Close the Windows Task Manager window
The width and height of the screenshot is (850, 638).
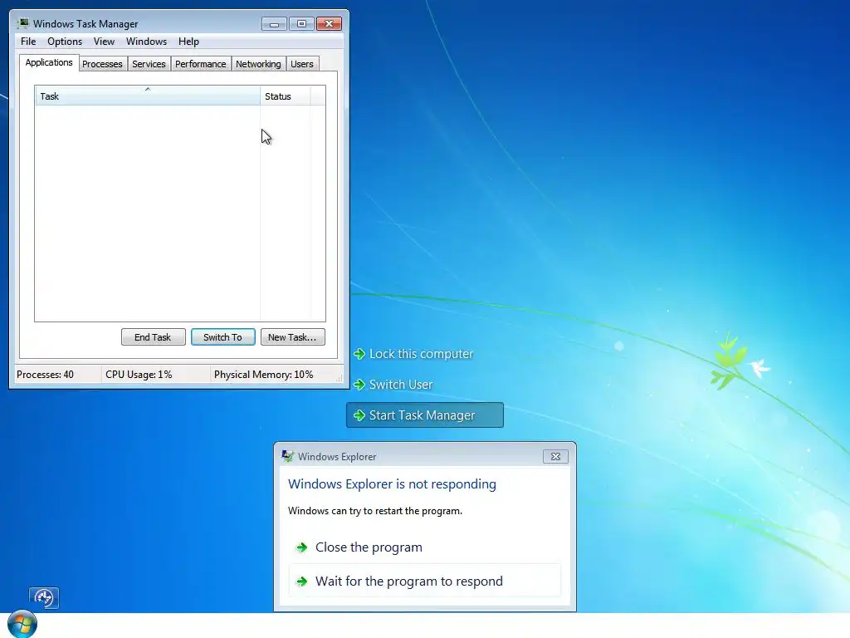[x=329, y=24]
